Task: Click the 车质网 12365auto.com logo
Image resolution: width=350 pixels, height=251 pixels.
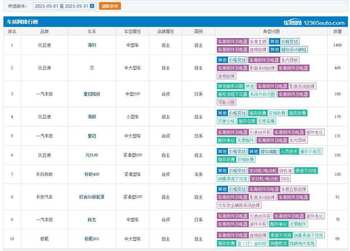Action: click(312, 22)
